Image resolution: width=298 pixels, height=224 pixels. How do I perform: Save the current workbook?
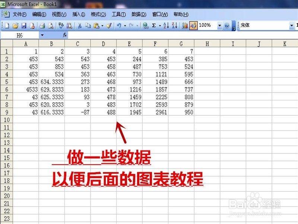[x=24, y=25]
